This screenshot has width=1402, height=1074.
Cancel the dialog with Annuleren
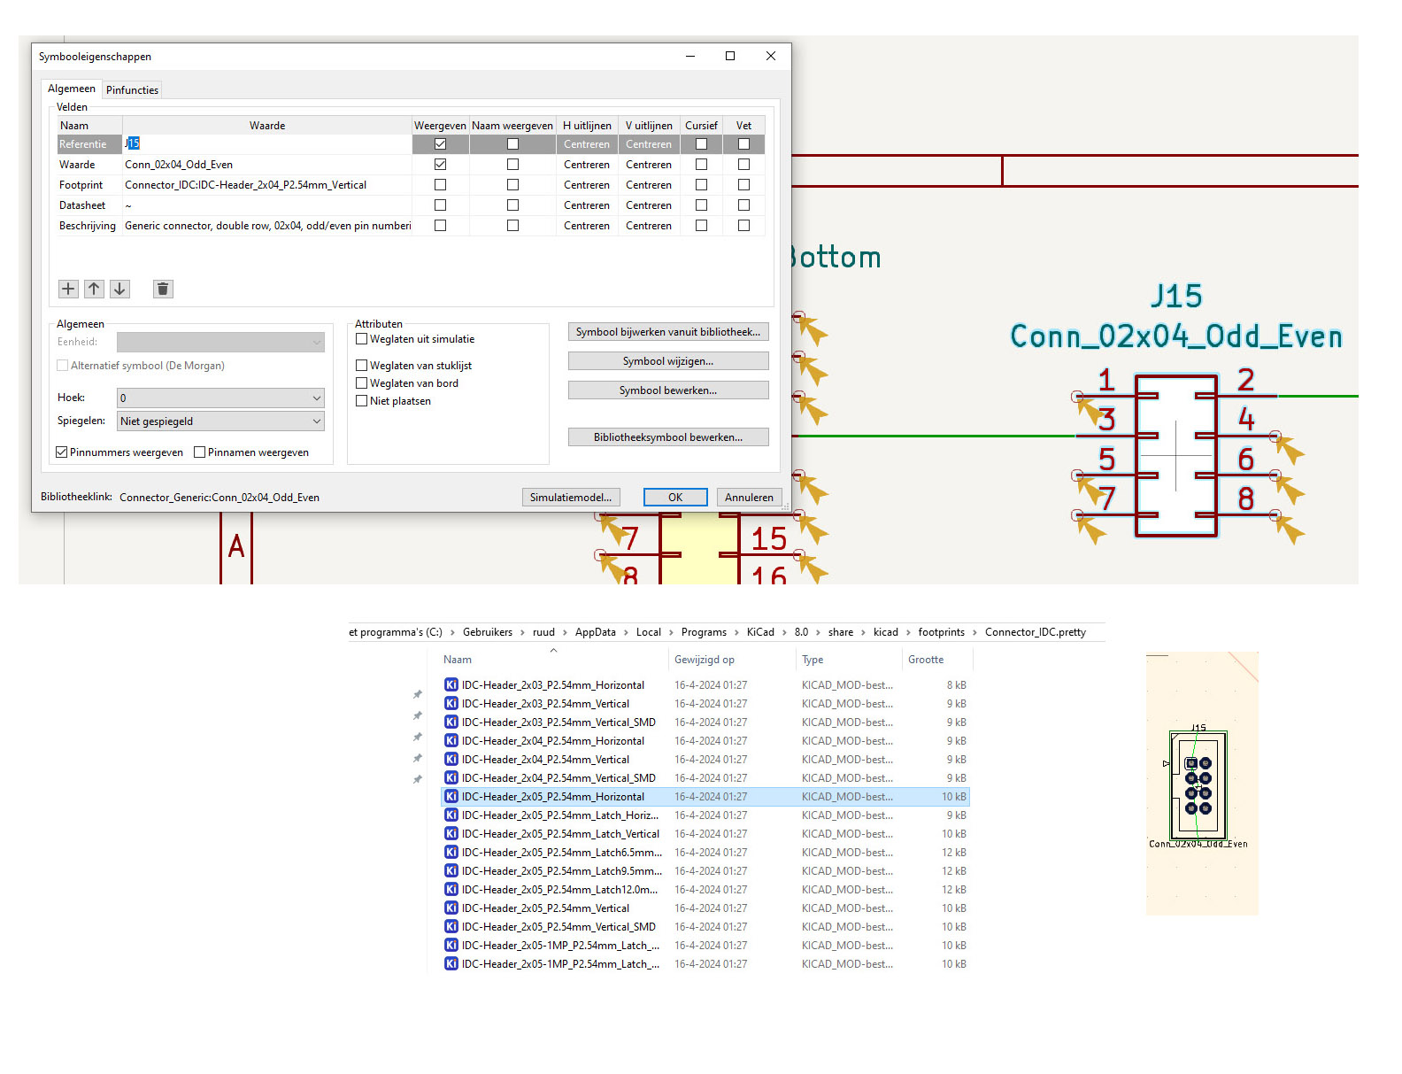pyautogui.click(x=749, y=498)
